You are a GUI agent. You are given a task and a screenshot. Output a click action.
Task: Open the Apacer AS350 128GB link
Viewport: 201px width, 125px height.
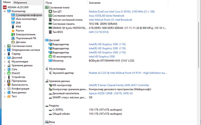(x=111, y=93)
